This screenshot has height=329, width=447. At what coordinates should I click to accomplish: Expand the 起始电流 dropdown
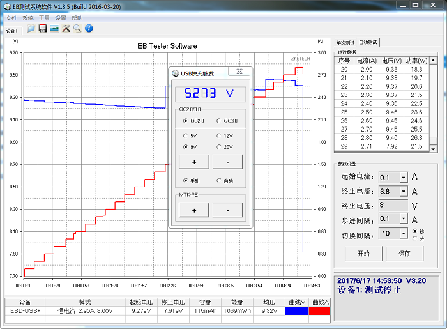tap(404, 178)
